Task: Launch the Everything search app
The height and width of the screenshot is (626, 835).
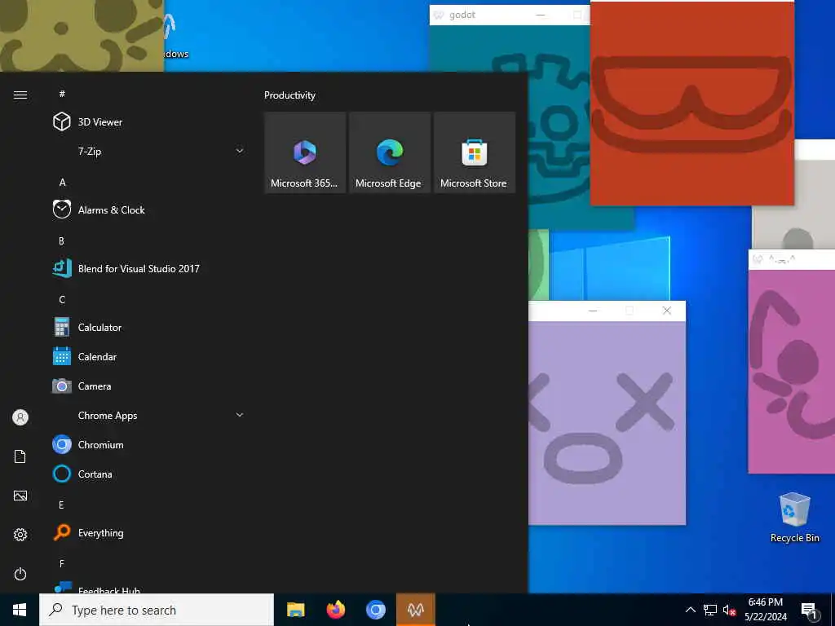Action: tap(149, 532)
